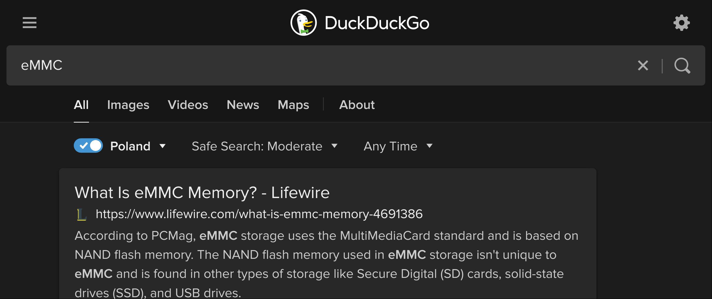
Task: Open the News results tab
Action: click(x=243, y=105)
